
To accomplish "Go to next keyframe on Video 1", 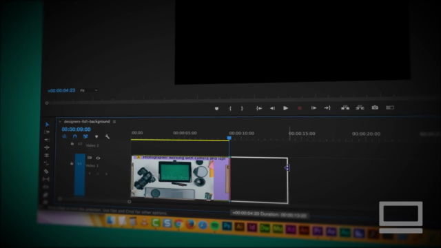I will [106, 174].
